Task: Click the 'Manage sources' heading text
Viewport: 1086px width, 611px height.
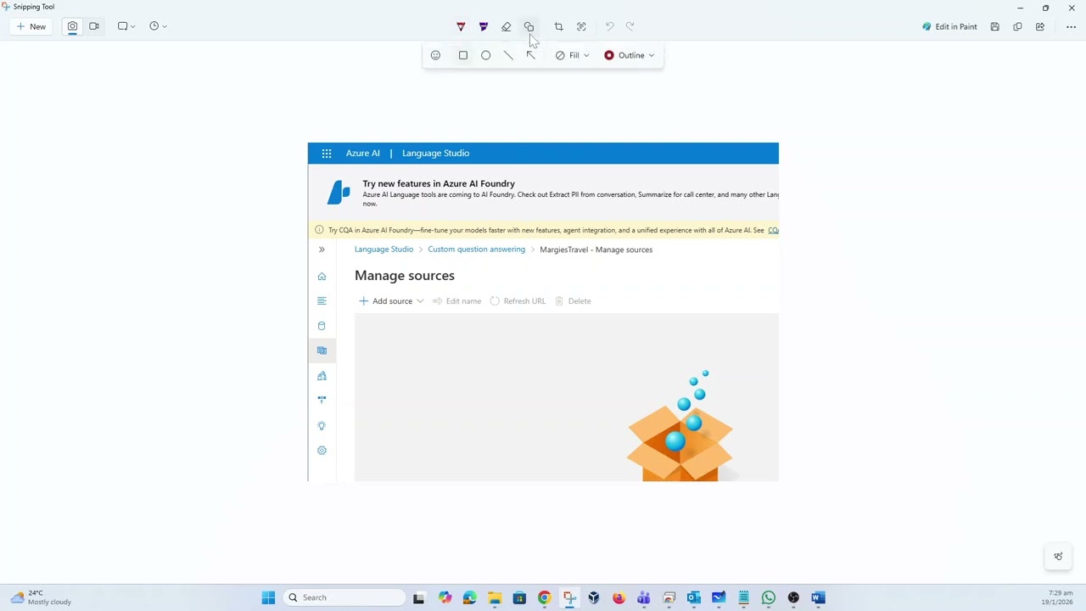Action: (x=405, y=276)
